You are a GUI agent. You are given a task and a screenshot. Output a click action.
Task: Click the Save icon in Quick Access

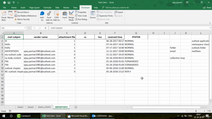pos(9,2)
